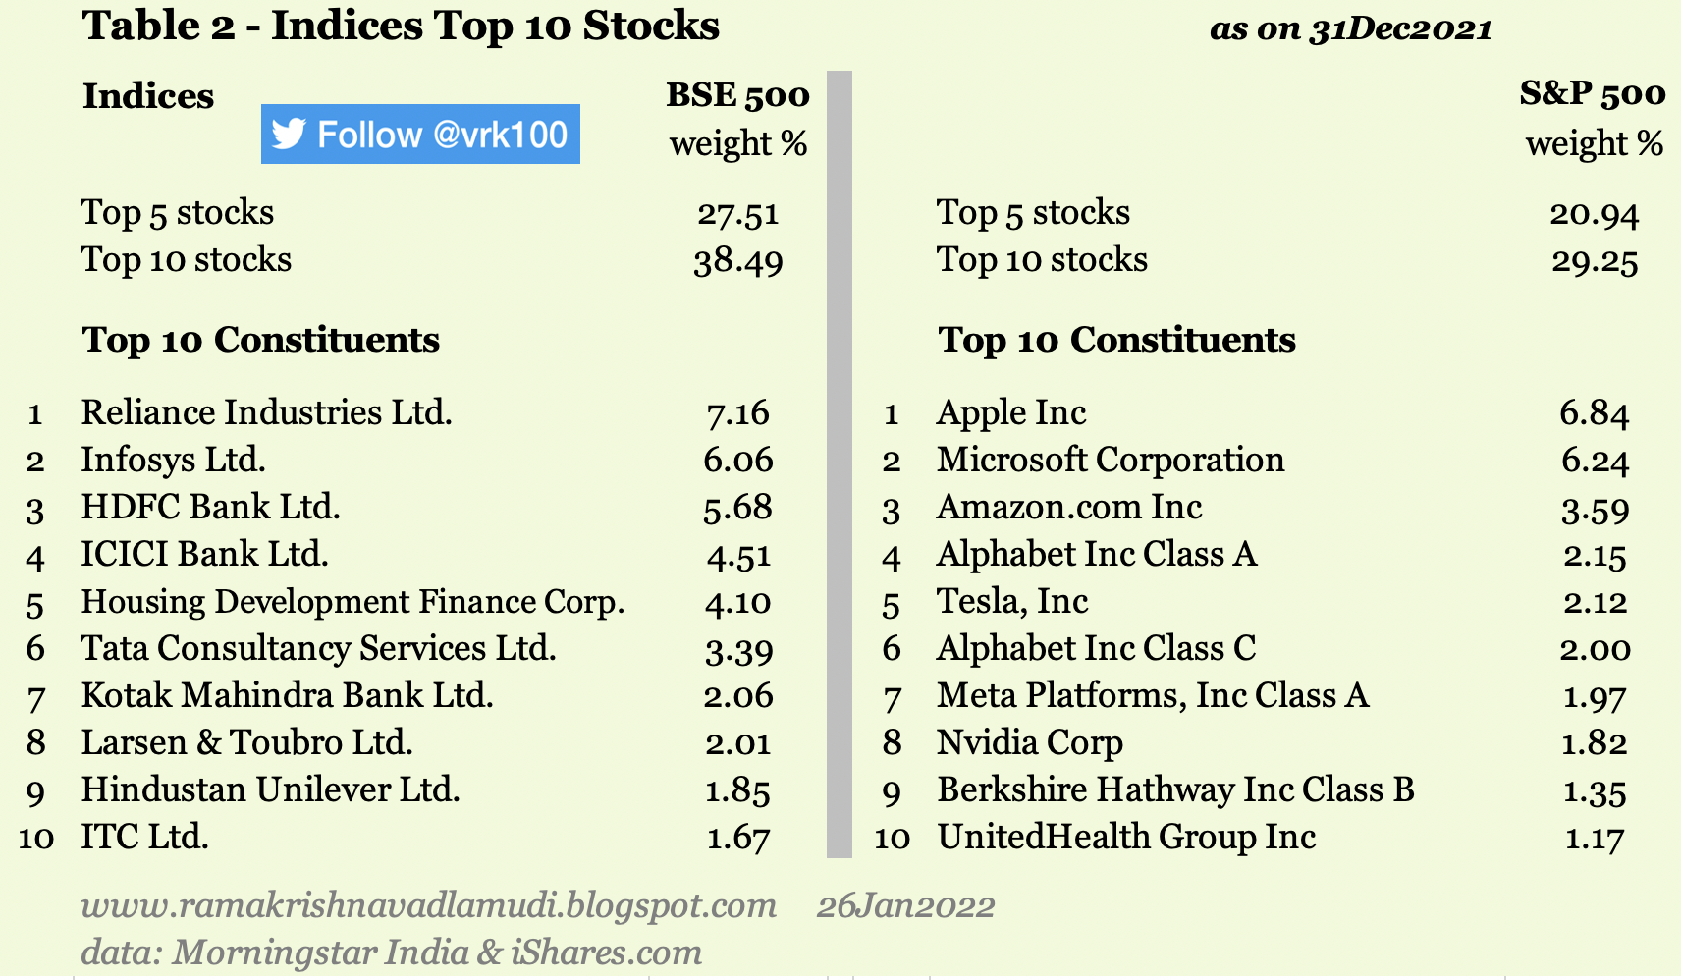The width and height of the screenshot is (1681, 980).
Task: Open the ramakrishnavadlamudi blogspot URL
Action: 428,905
